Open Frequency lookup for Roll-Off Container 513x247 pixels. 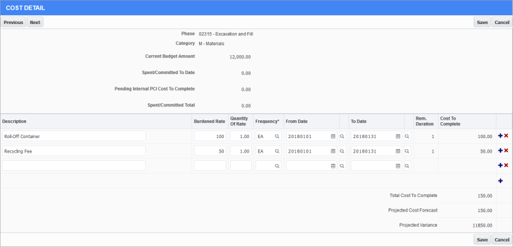click(x=277, y=136)
